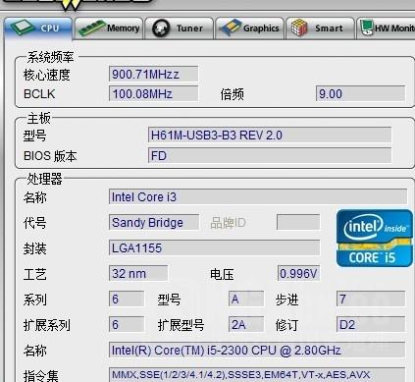
Task: Click the Smart Rubik's cube icon
Action: [299, 27]
